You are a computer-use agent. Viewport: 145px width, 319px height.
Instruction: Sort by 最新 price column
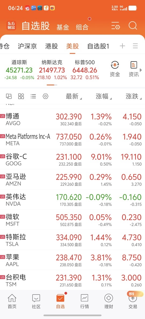click(74, 96)
